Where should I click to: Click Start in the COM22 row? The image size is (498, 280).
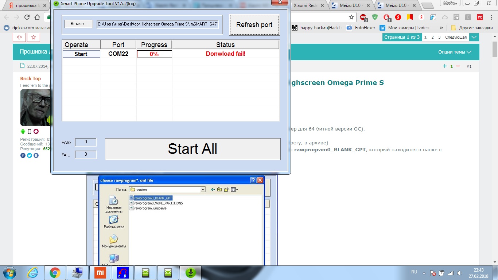click(x=81, y=54)
